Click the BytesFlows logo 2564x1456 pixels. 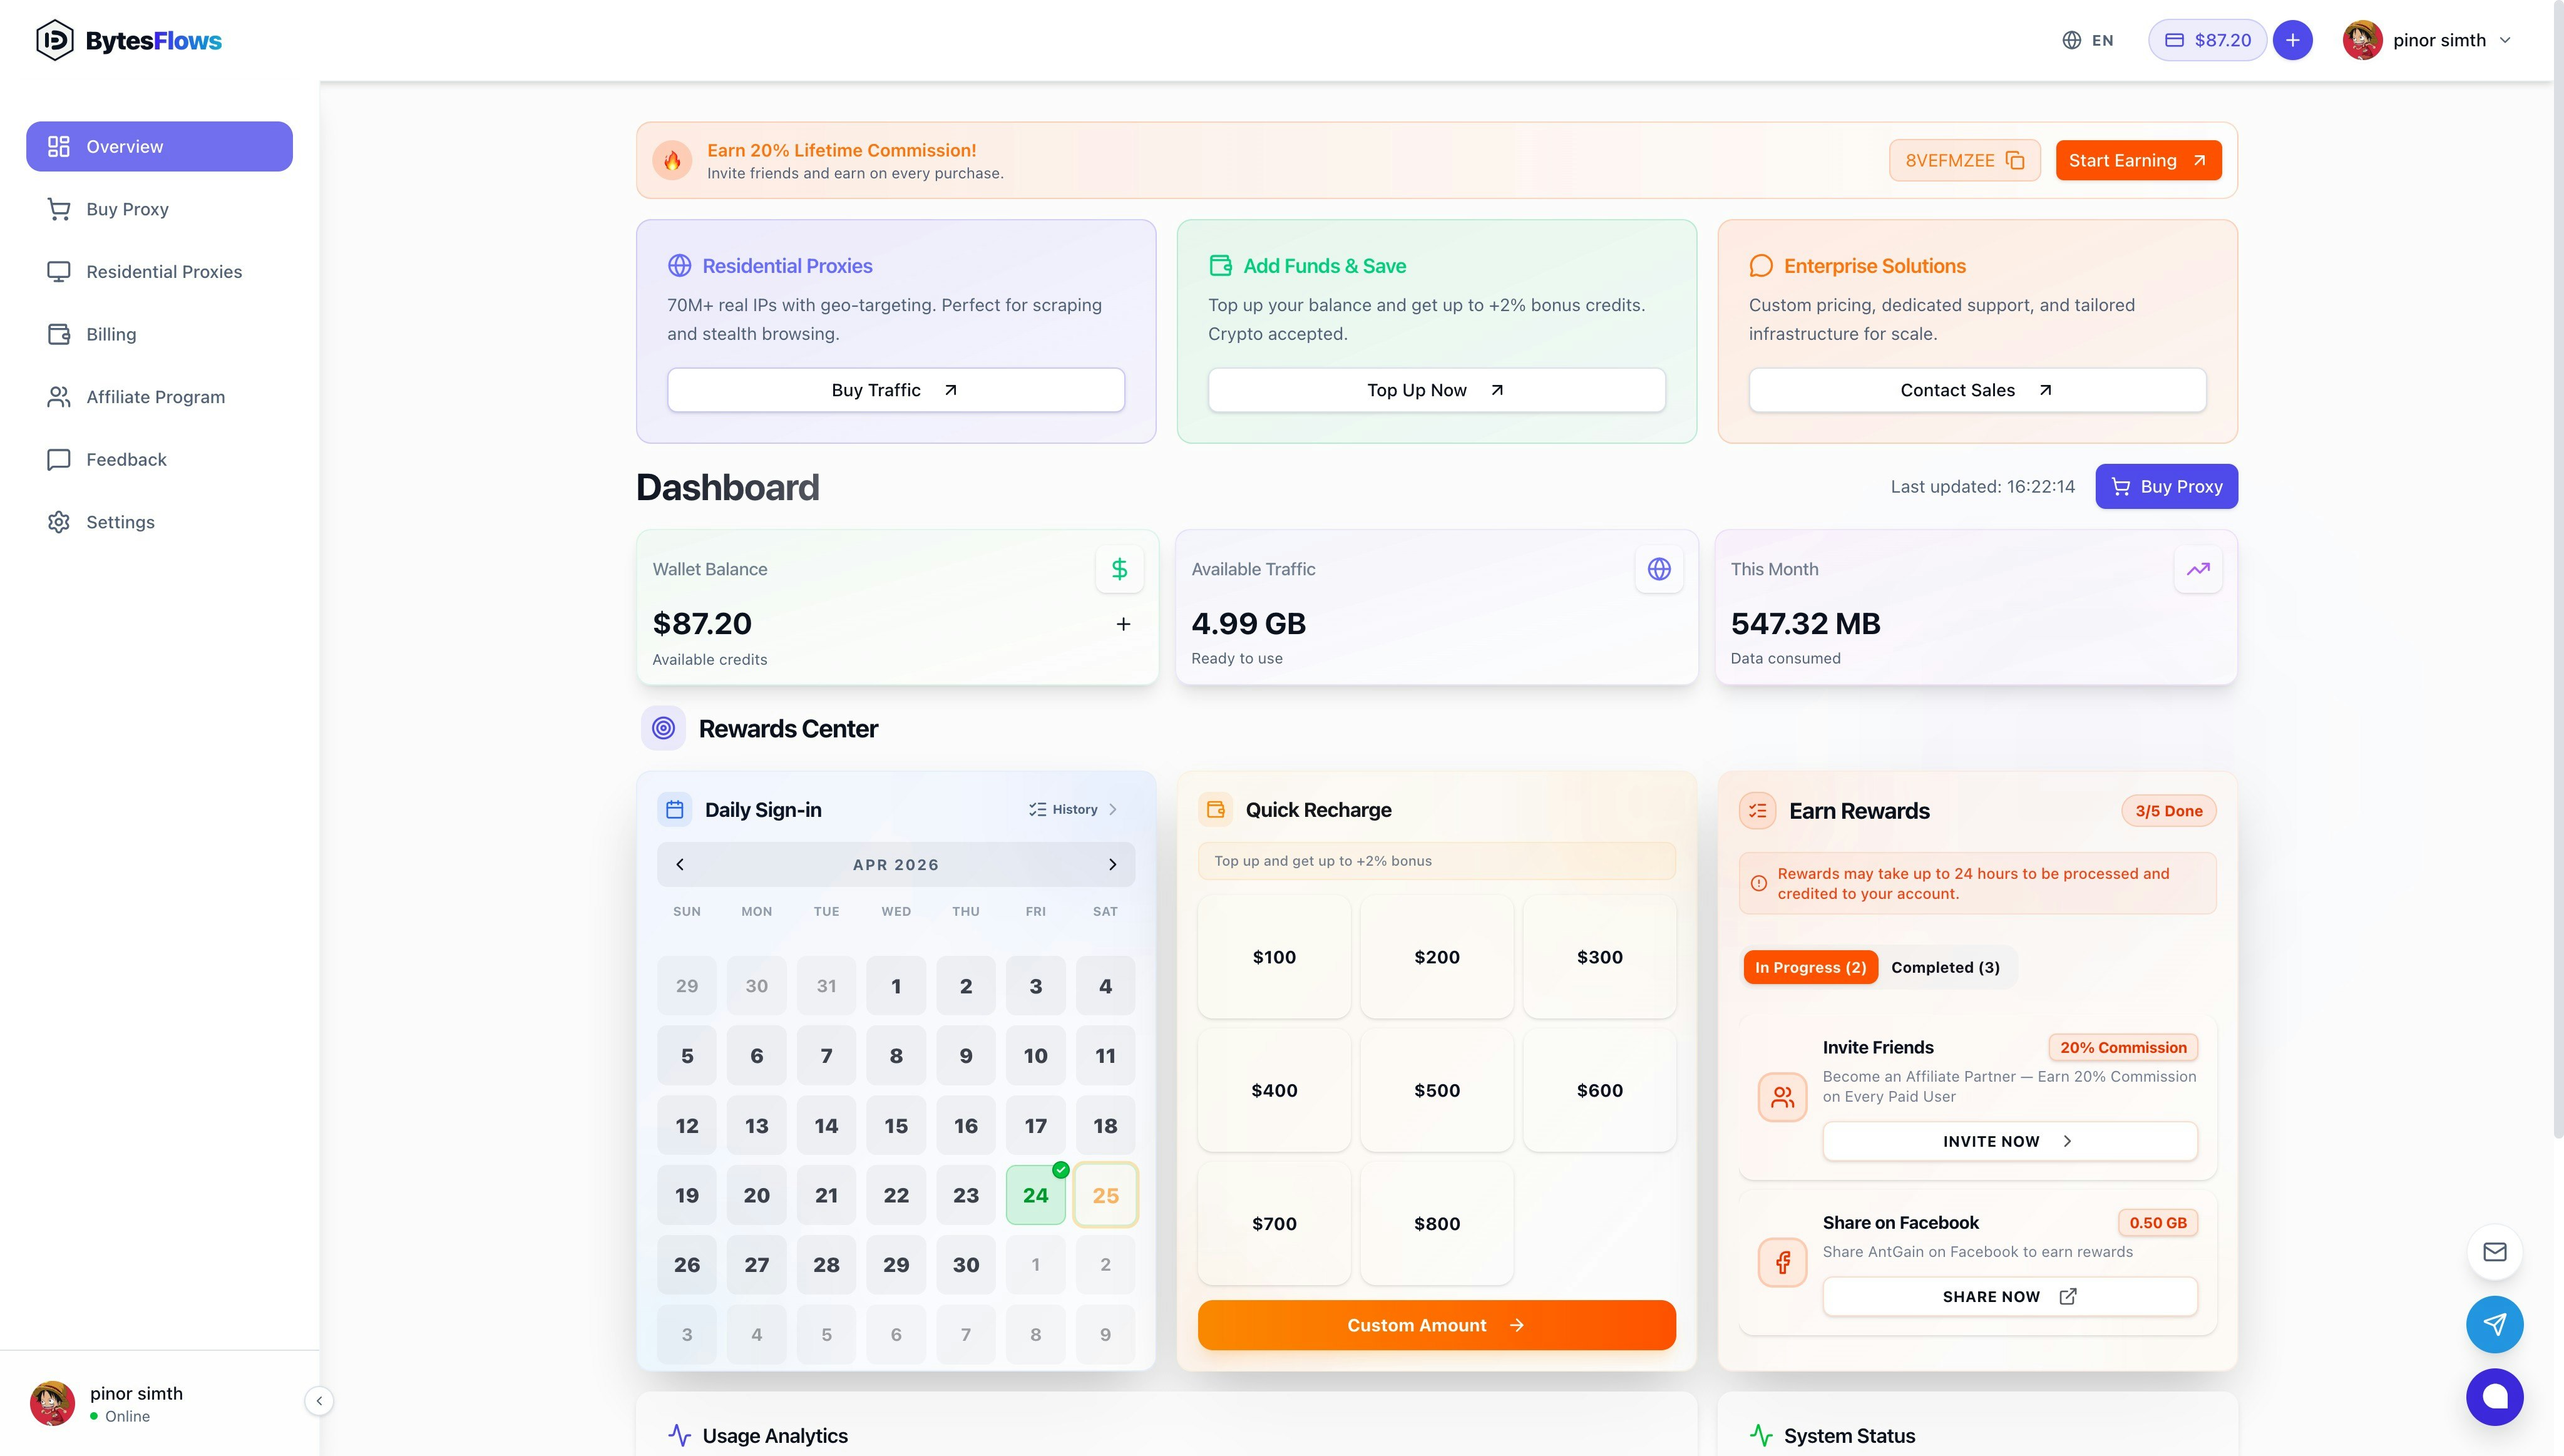click(x=129, y=40)
